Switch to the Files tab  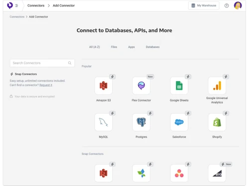point(114,47)
